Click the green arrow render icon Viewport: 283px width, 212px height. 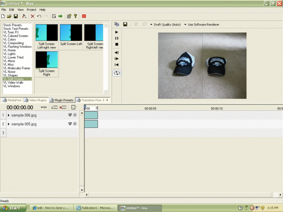click(x=60, y=16)
